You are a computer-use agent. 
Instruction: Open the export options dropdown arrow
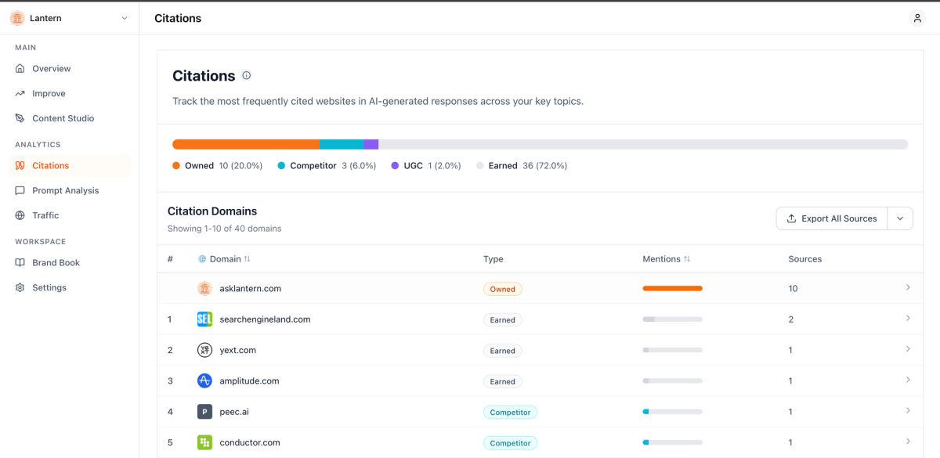click(x=900, y=218)
